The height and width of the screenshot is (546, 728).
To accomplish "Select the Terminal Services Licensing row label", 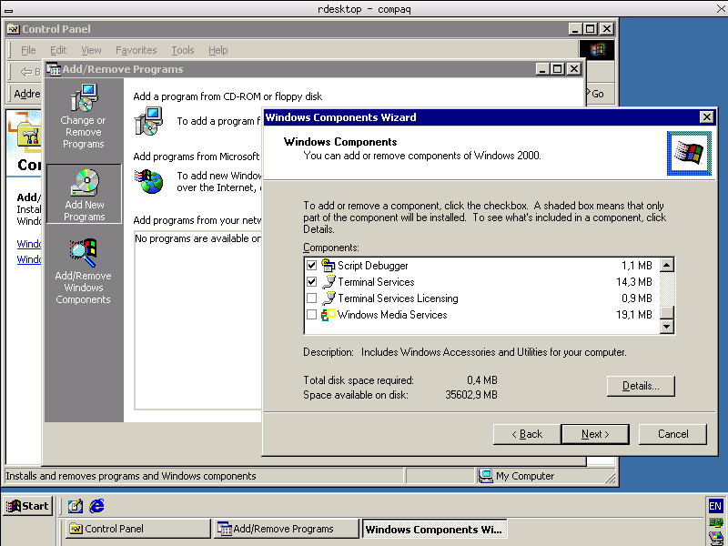I will (x=398, y=298).
